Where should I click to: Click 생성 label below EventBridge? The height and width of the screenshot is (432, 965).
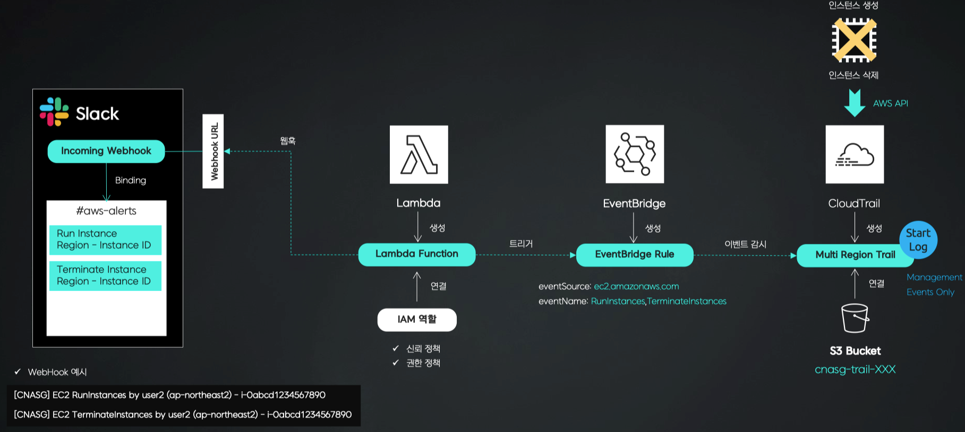[x=653, y=228]
